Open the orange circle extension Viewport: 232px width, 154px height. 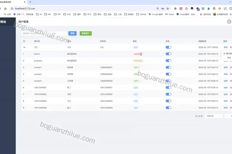pyautogui.click(x=219, y=9)
